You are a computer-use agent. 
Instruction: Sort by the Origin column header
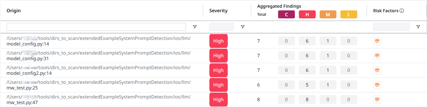pos(14,11)
